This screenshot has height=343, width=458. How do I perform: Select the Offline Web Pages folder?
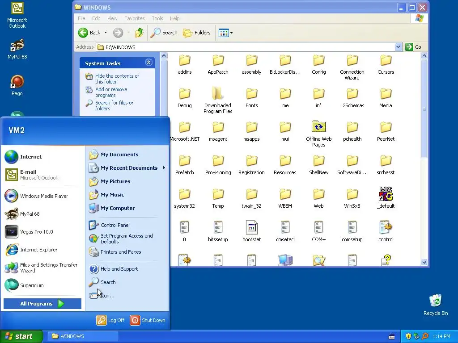click(x=318, y=134)
